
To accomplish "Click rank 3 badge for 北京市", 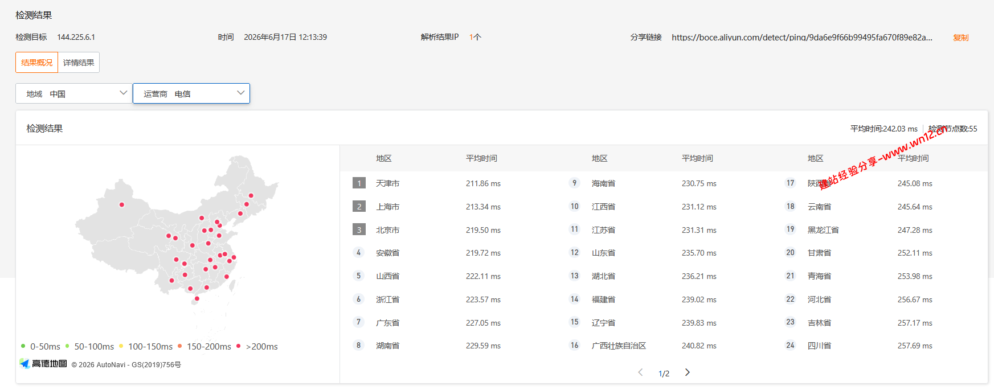I will [x=359, y=230].
